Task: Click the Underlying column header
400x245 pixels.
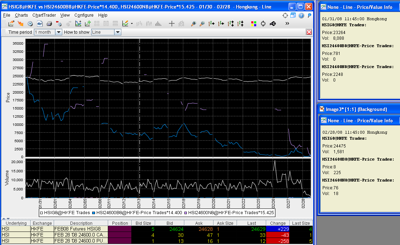Action: point(16,223)
